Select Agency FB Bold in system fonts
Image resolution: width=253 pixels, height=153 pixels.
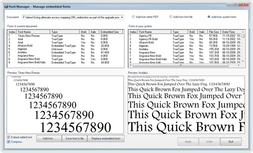click(185, 39)
